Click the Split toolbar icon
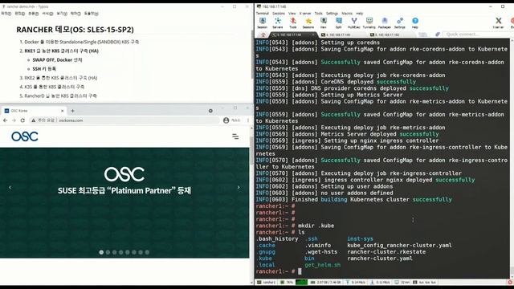This screenshot has width=514, height=289. click(339, 23)
